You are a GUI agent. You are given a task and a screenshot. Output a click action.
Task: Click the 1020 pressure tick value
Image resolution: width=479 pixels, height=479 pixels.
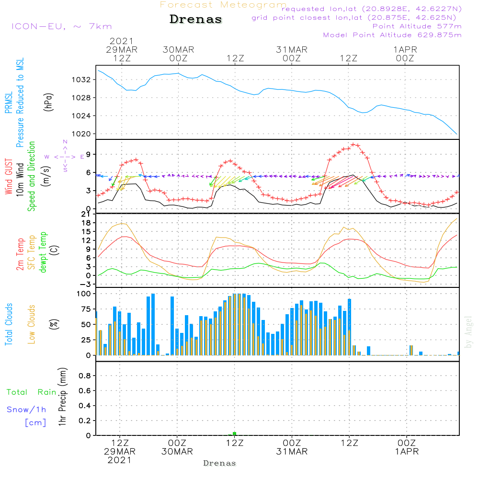tap(81, 134)
